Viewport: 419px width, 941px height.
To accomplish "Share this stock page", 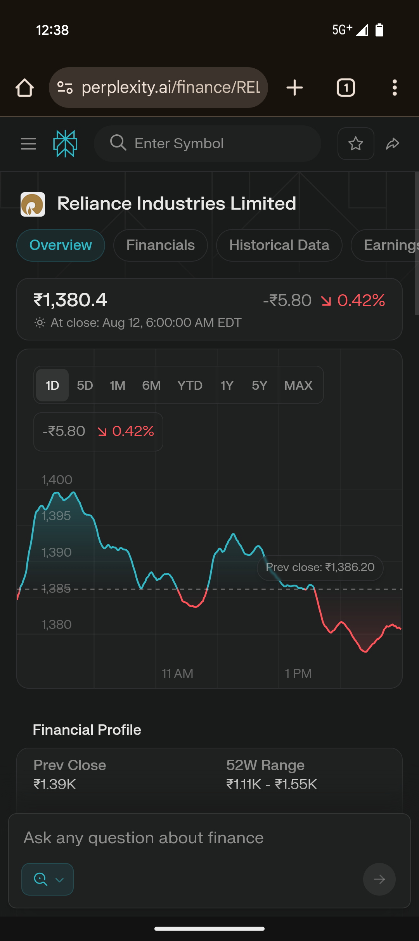I will (x=393, y=144).
